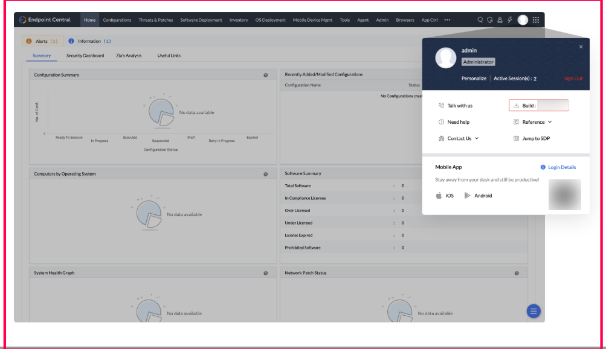Open the search icon in top bar
Viewport: 606px width, 349px height.
[480, 20]
